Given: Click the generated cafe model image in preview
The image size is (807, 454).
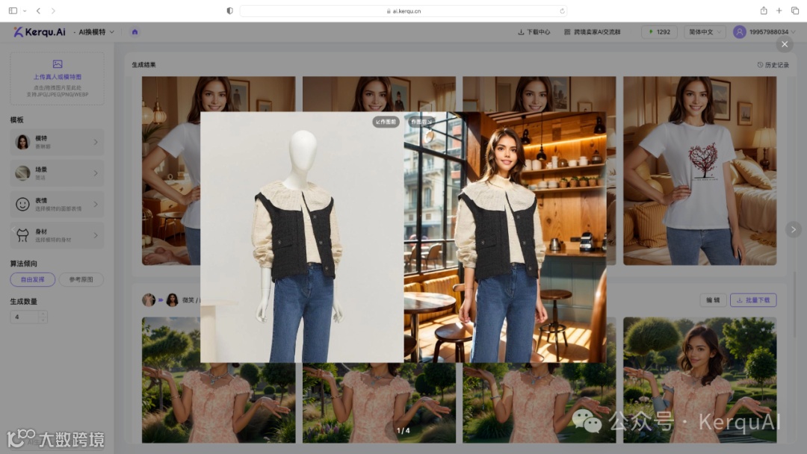Looking at the screenshot, I should coord(505,237).
